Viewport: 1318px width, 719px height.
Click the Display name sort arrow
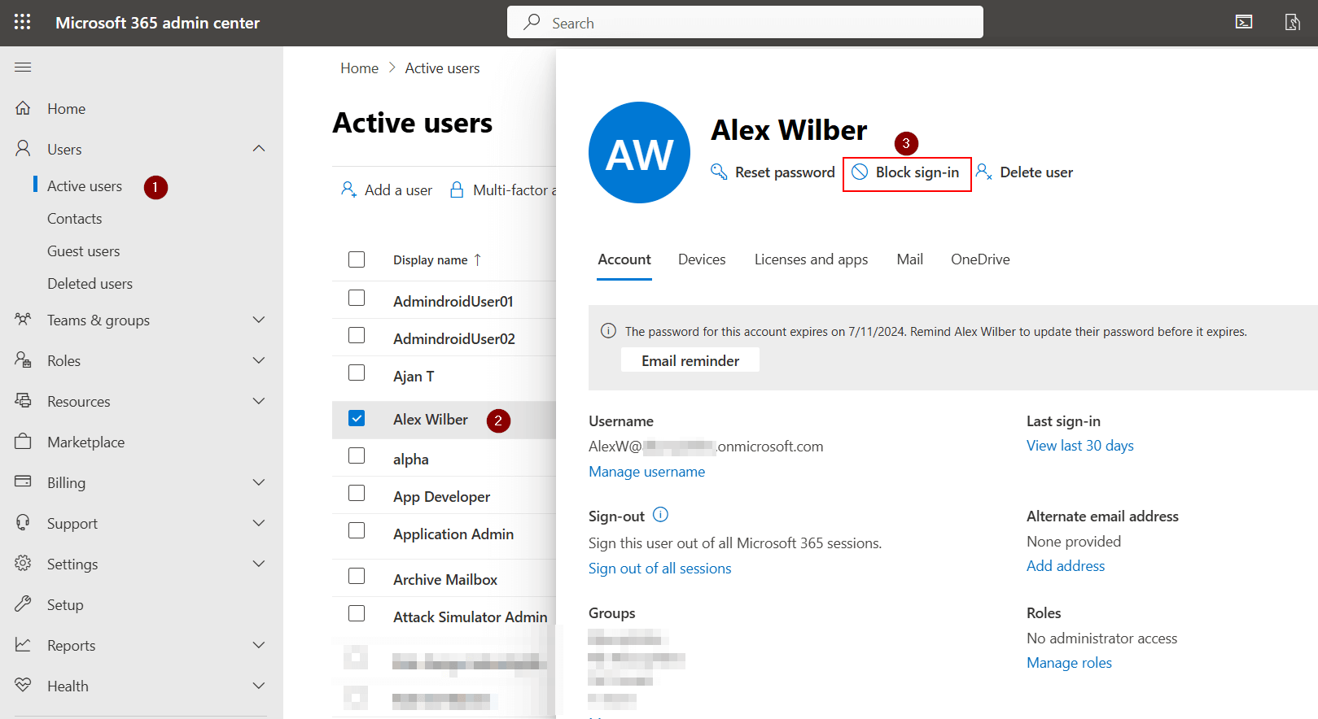pyautogui.click(x=478, y=259)
